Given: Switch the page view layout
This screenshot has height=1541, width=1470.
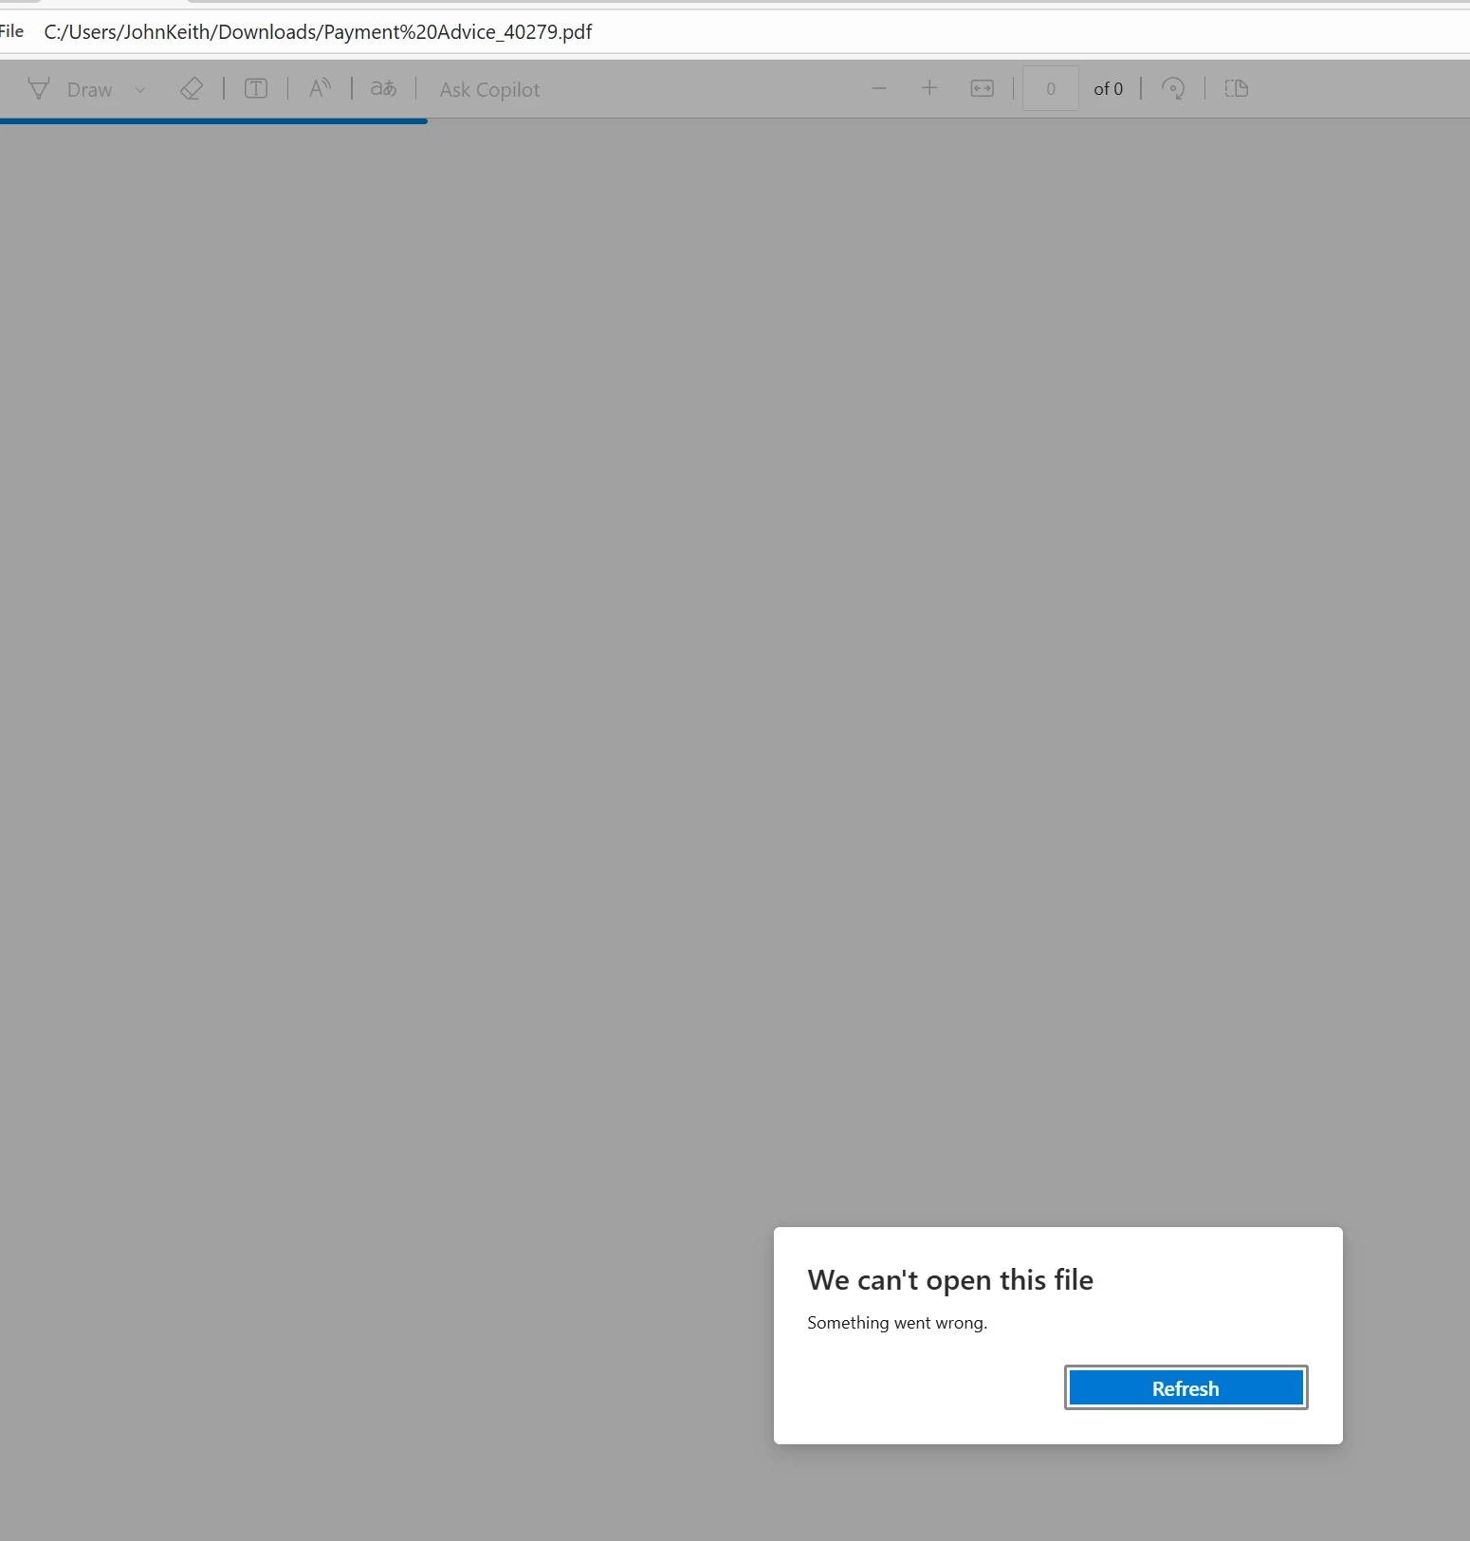Looking at the screenshot, I should click(1237, 89).
